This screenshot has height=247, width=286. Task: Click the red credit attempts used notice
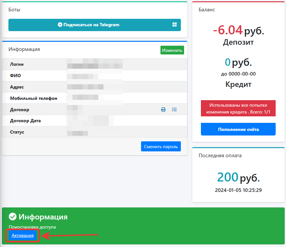238,108
